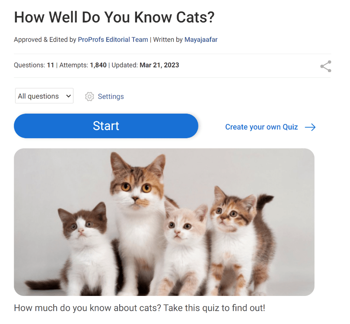Click the Attempts: 1,840 stat
This screenshot has width=350, height=324.
(83, 65)
